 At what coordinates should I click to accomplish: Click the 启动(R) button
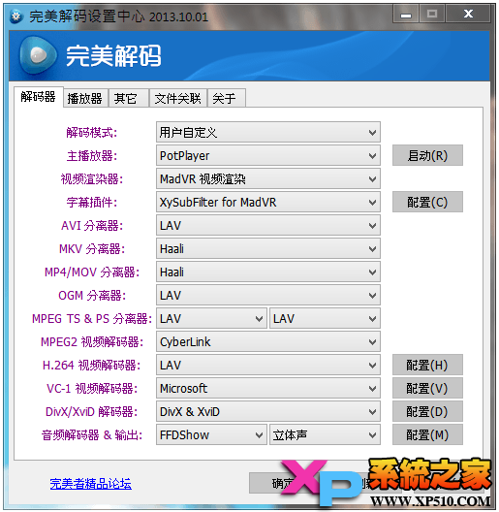coord(427,155)
